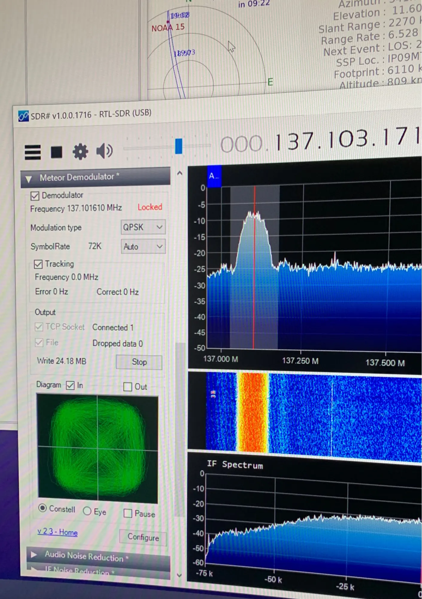Open the QPSK modulation type dropdown
The height and width of the screenshot is (599, 422).
[143, 227]
